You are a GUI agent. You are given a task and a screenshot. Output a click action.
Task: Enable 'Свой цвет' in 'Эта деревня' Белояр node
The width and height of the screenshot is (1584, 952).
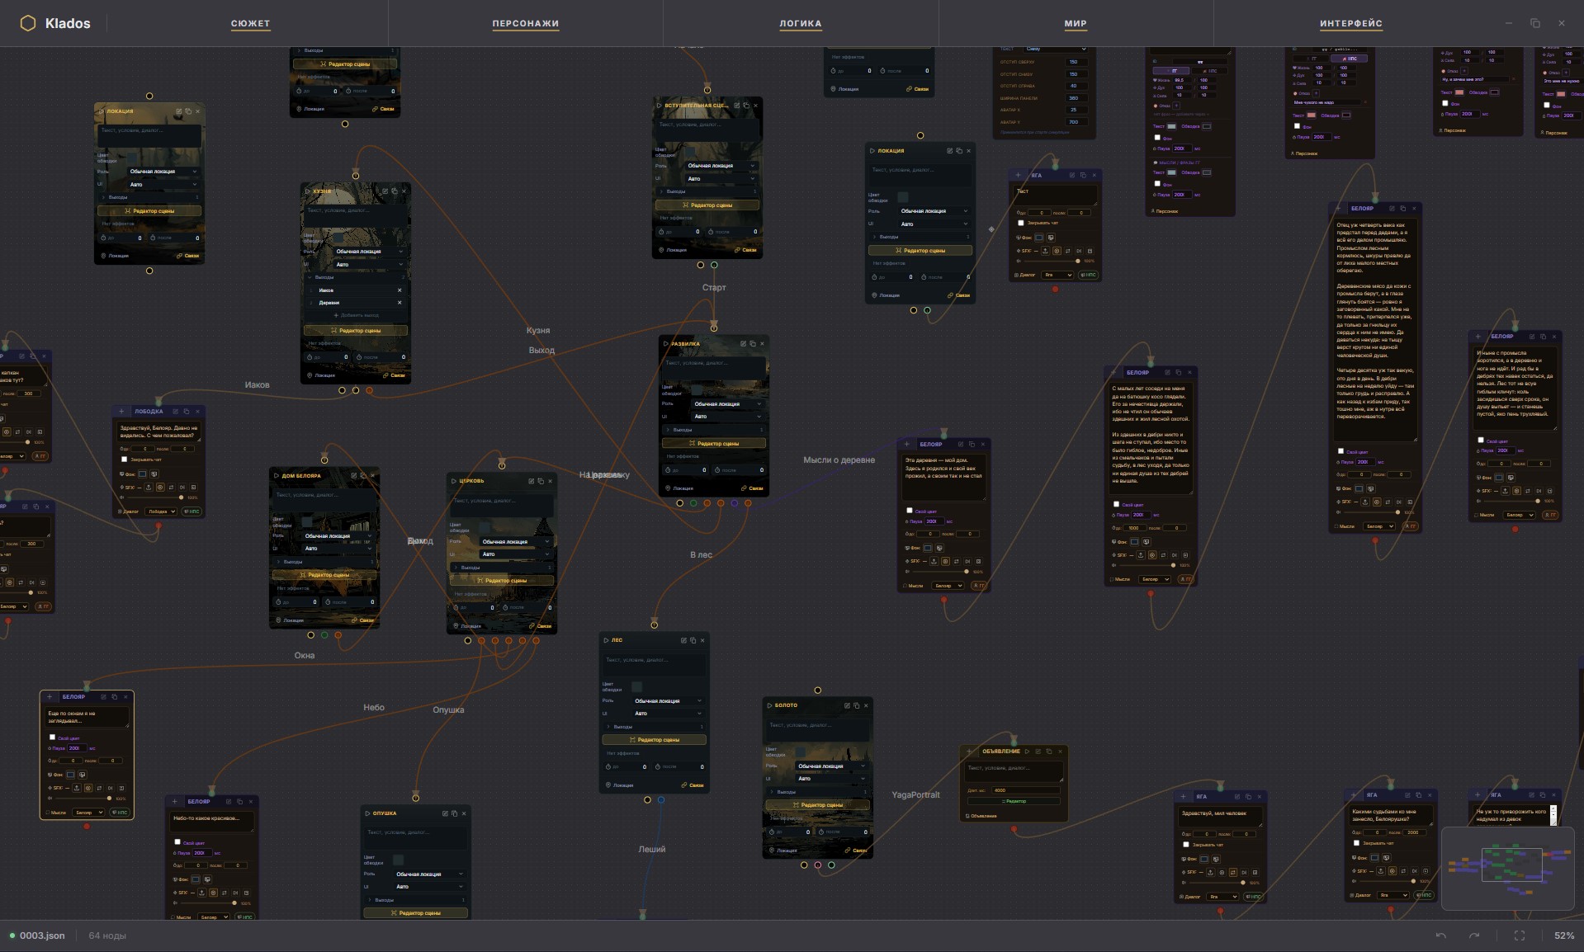[910, 511]
